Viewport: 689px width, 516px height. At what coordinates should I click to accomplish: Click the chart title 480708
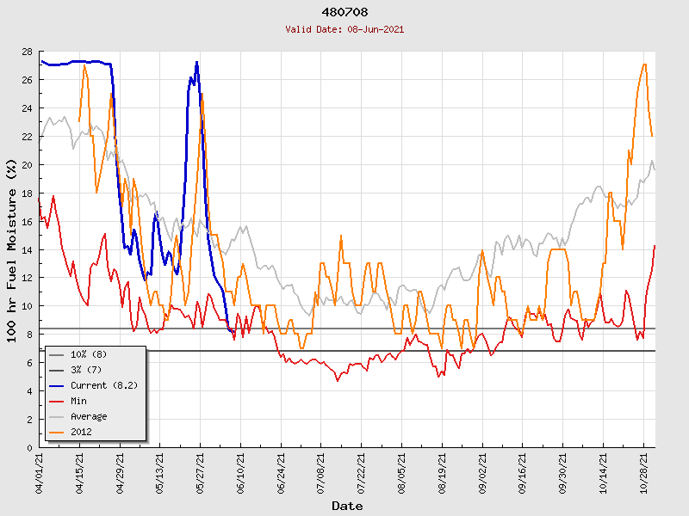tap(344, 13)
